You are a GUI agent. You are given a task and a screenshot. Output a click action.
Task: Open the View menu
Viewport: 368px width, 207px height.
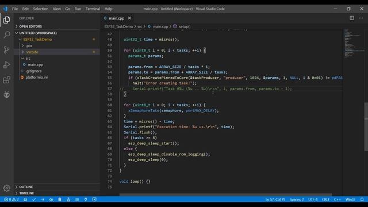coord(56,9)
